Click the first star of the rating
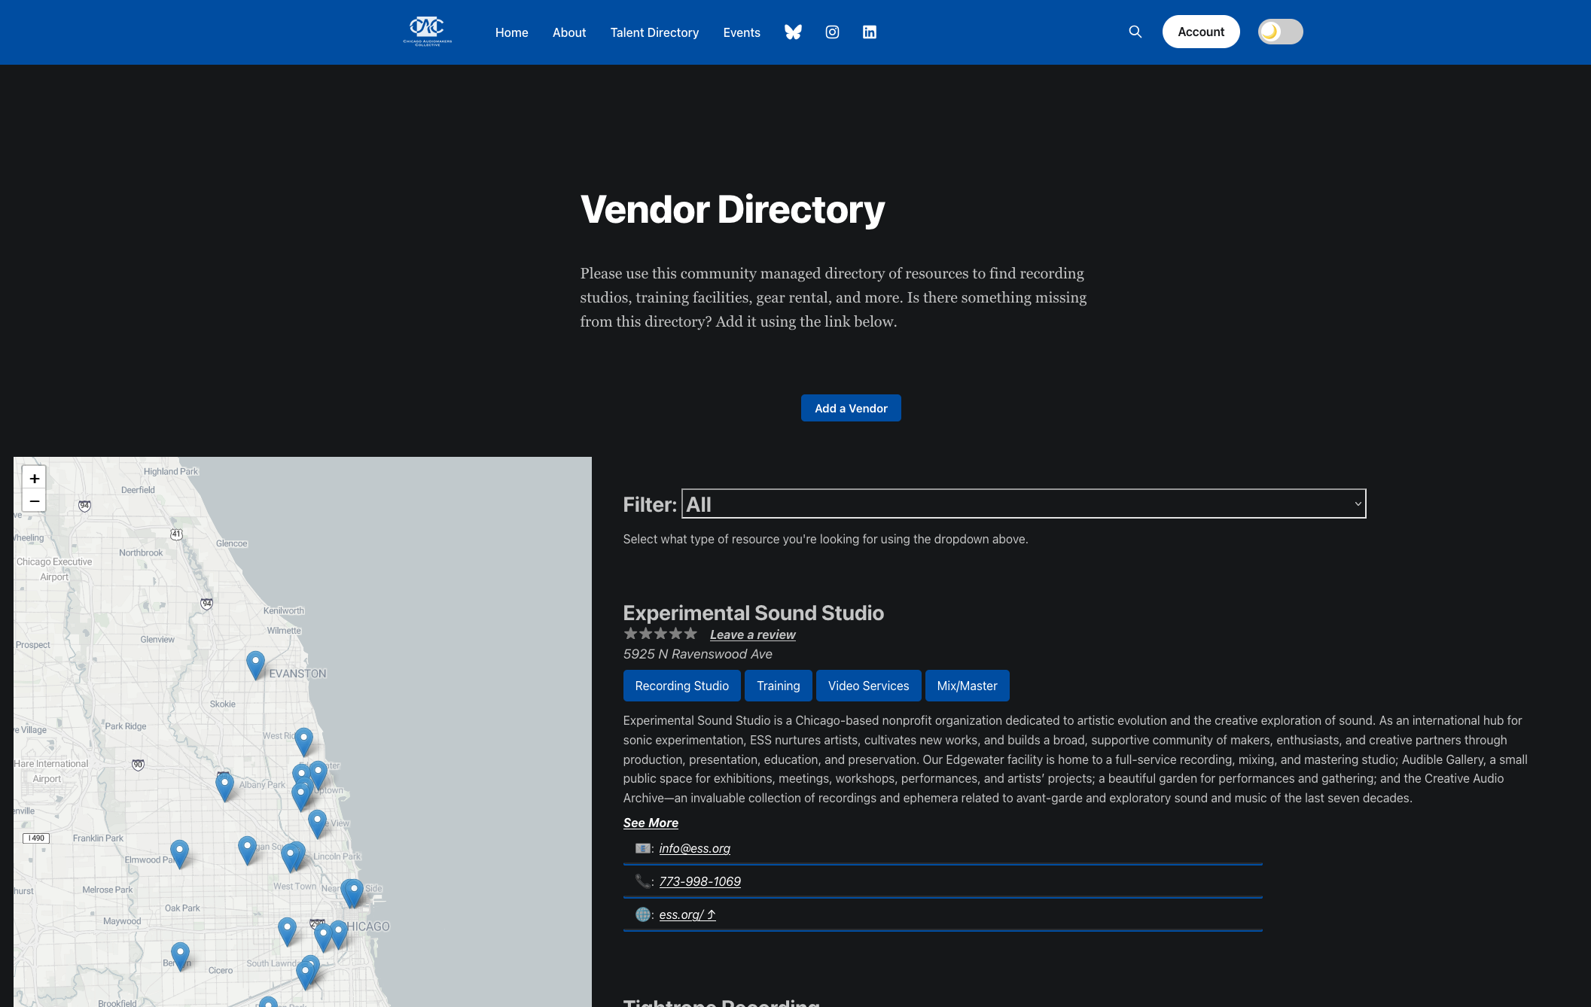This screenshot has height=1007, width=1591. [x=631, y=634]
